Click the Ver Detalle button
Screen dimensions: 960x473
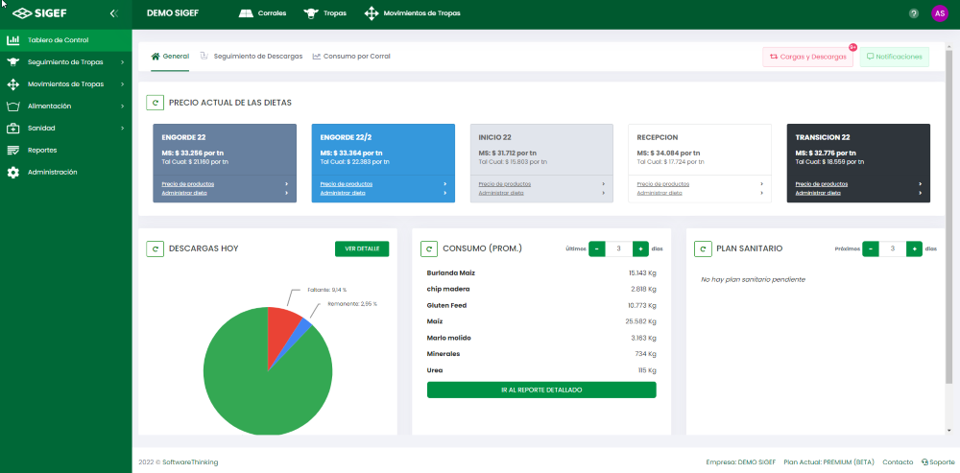[362, 248]
